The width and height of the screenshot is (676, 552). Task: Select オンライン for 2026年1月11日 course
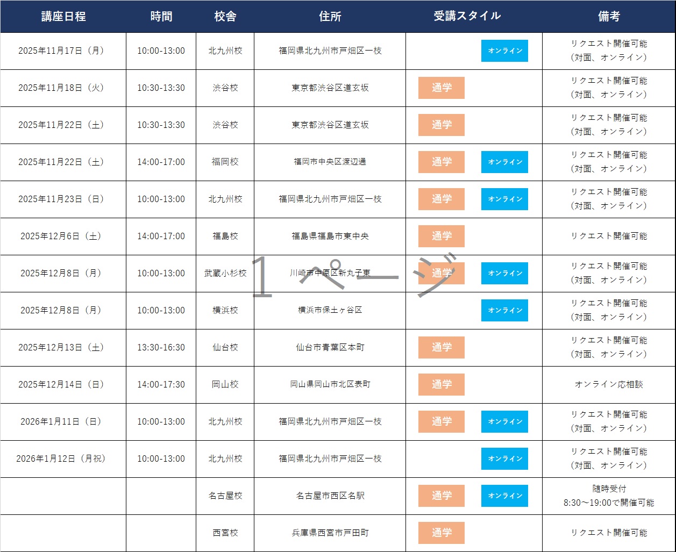point(504,422)
